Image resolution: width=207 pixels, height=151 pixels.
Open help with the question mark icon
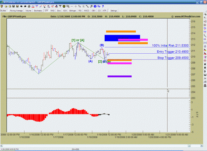(x=103, y=6)
